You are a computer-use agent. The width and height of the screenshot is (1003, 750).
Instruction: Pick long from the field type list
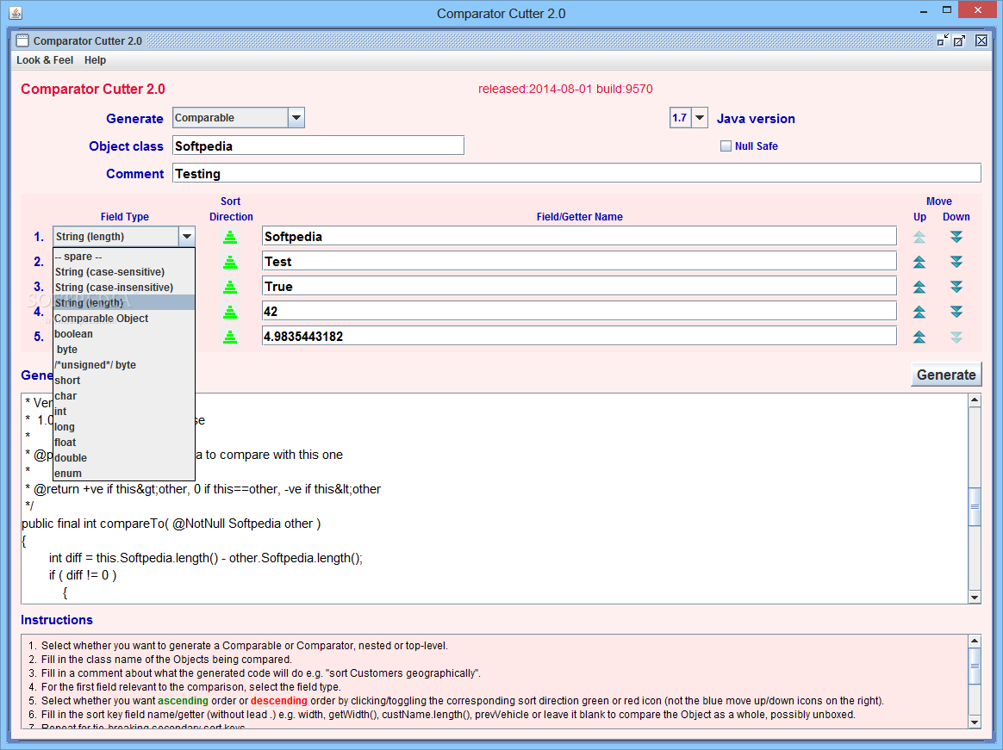click(124, 426)
